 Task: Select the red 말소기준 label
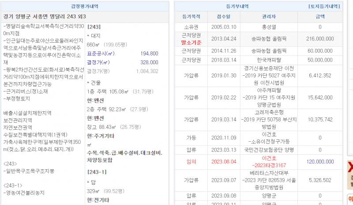click(191, 42)
